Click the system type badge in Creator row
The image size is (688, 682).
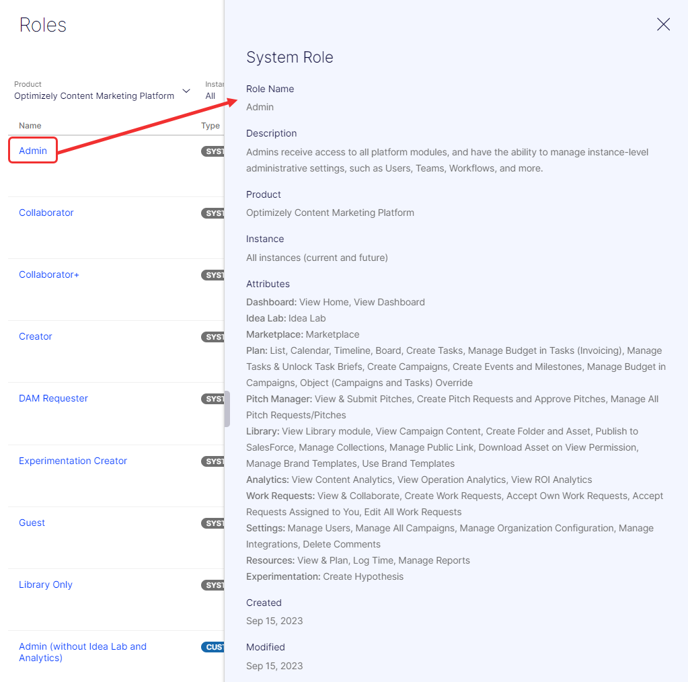coord(213,337)
